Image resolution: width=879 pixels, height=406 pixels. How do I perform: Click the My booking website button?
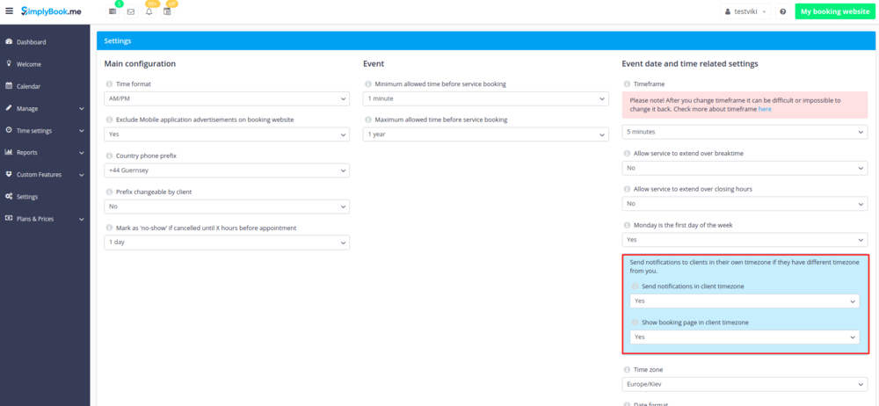pos(834,11)
